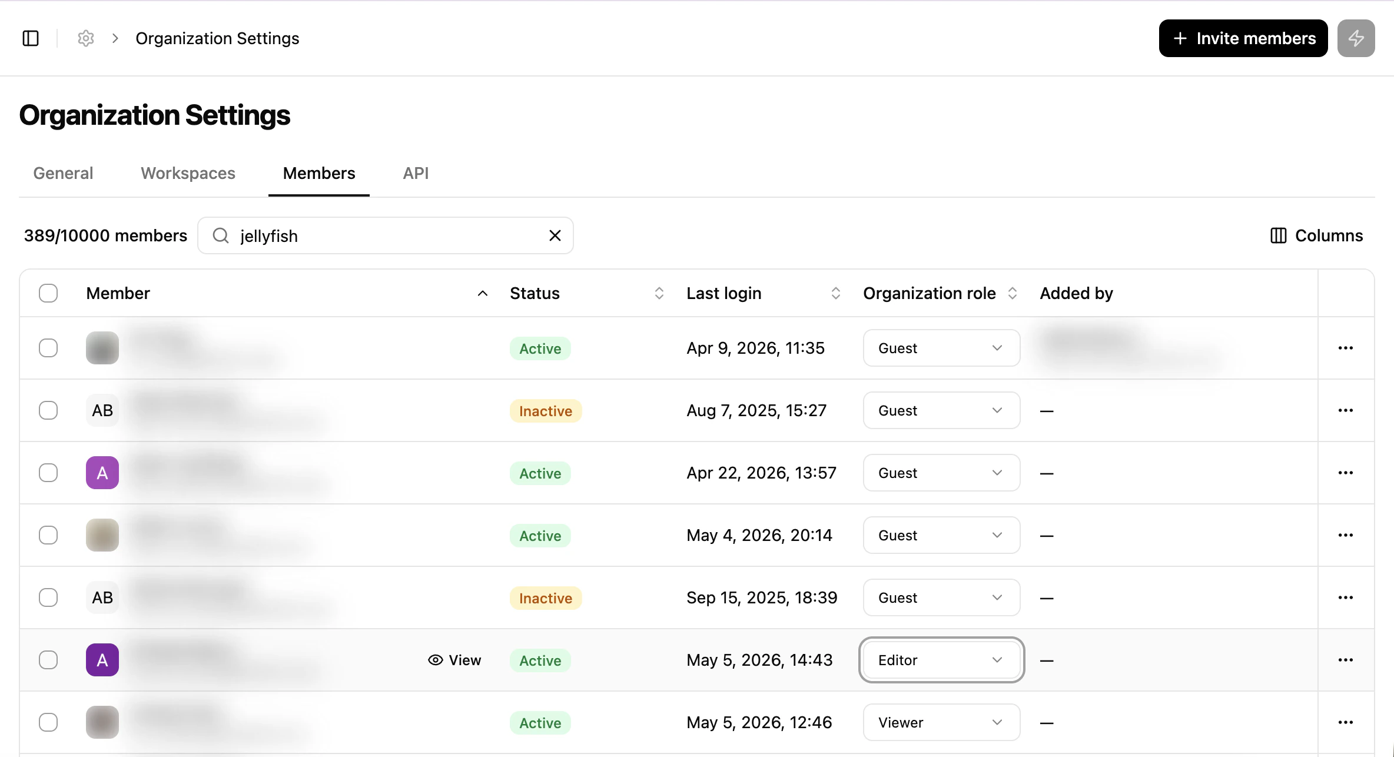Click the avatar in the Viewer row
Image resolution: width=1394 pixels, height=757 pixels.
pyautogui.click(x=102, y=722)
